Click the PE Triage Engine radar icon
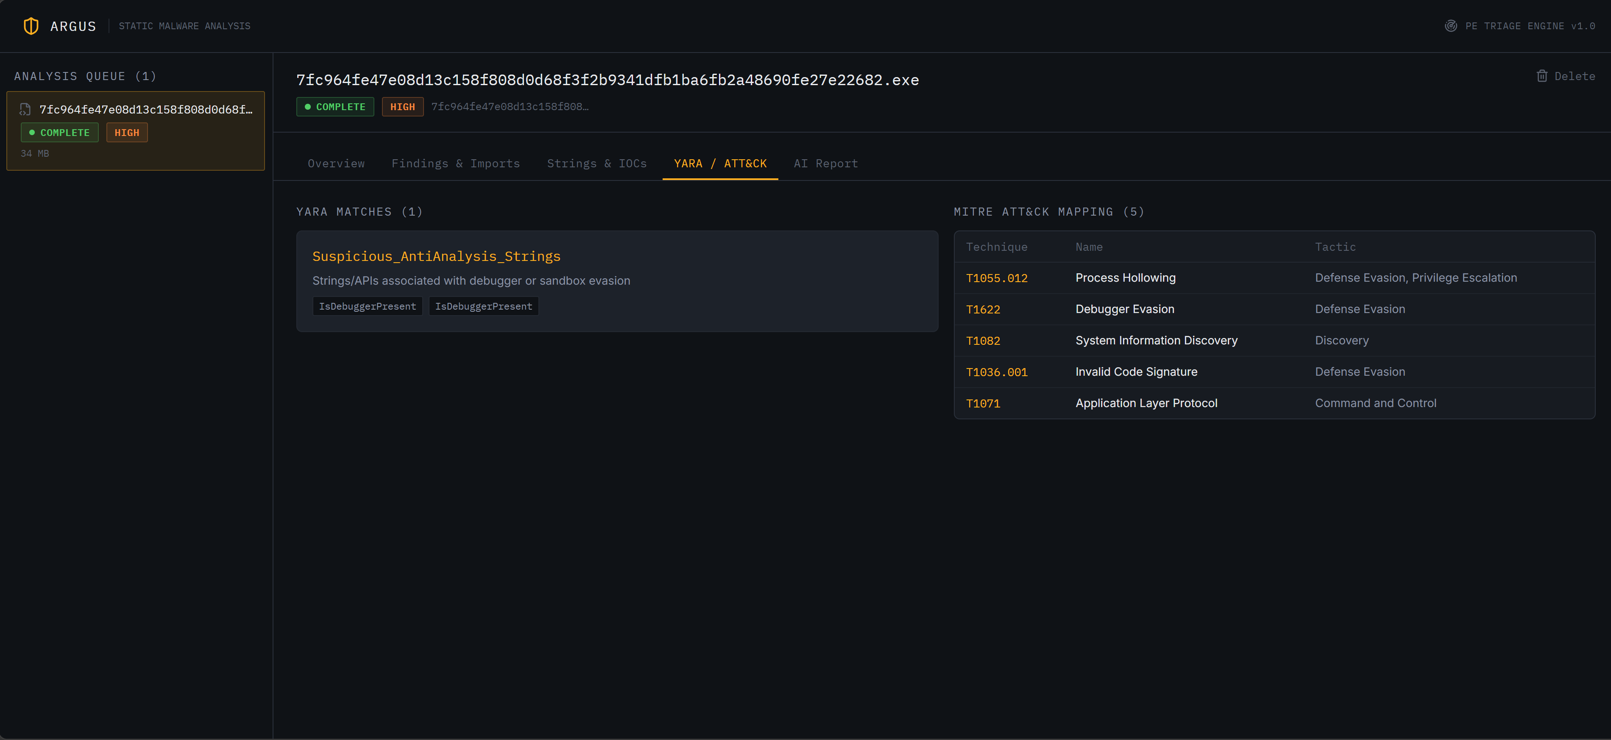Viewport: 1611px width, 740px height. [x=1451, y=26]
